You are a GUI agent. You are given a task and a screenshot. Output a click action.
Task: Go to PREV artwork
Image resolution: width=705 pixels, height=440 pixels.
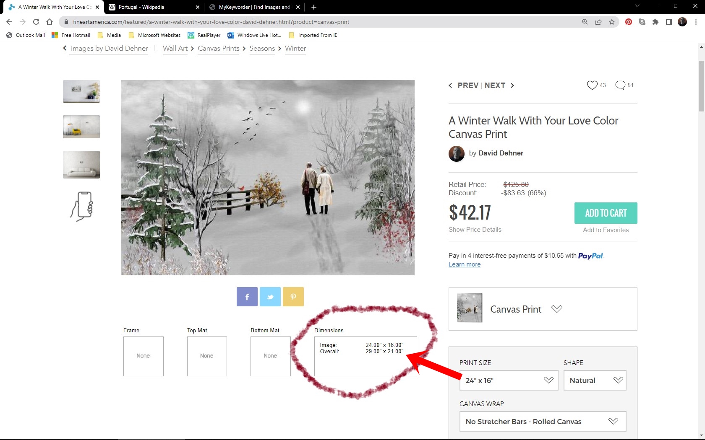(x=464, y=85)
